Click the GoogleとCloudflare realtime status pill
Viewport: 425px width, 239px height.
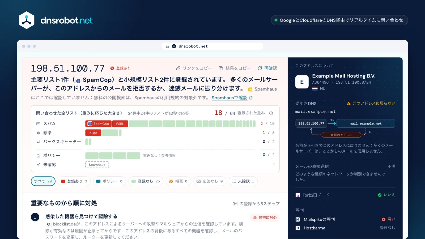339,20
